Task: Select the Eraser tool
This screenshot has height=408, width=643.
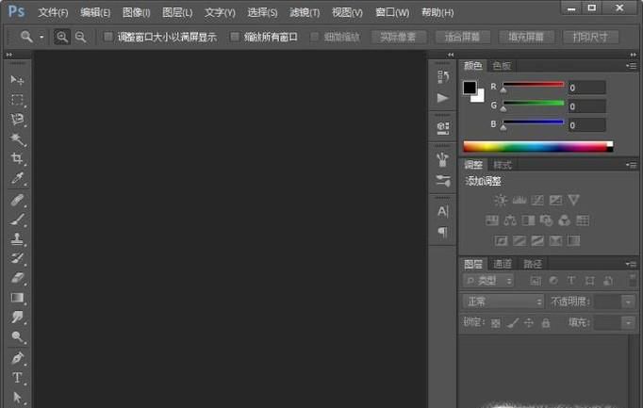Action: 17,278
